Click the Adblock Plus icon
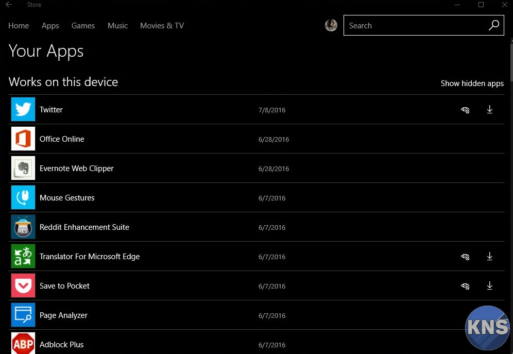The image size is (513, 354). click(23, 344)
